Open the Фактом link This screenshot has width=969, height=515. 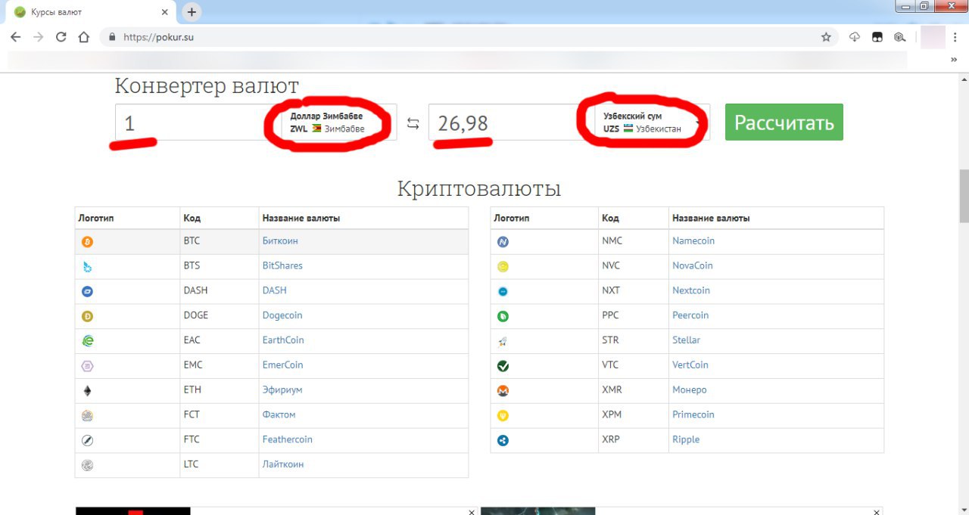point(279,414)
